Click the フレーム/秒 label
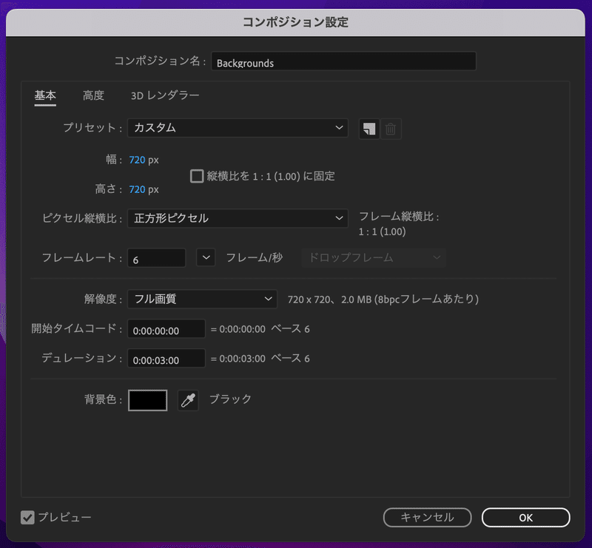 tap(254, 258)
